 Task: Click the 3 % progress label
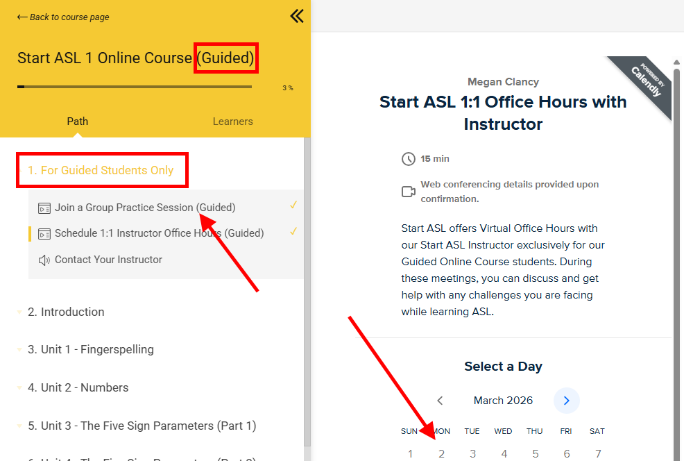pos(288,87)
